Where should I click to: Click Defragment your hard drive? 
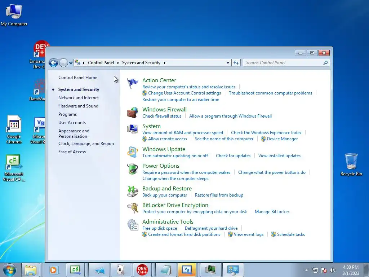point(211,228)
